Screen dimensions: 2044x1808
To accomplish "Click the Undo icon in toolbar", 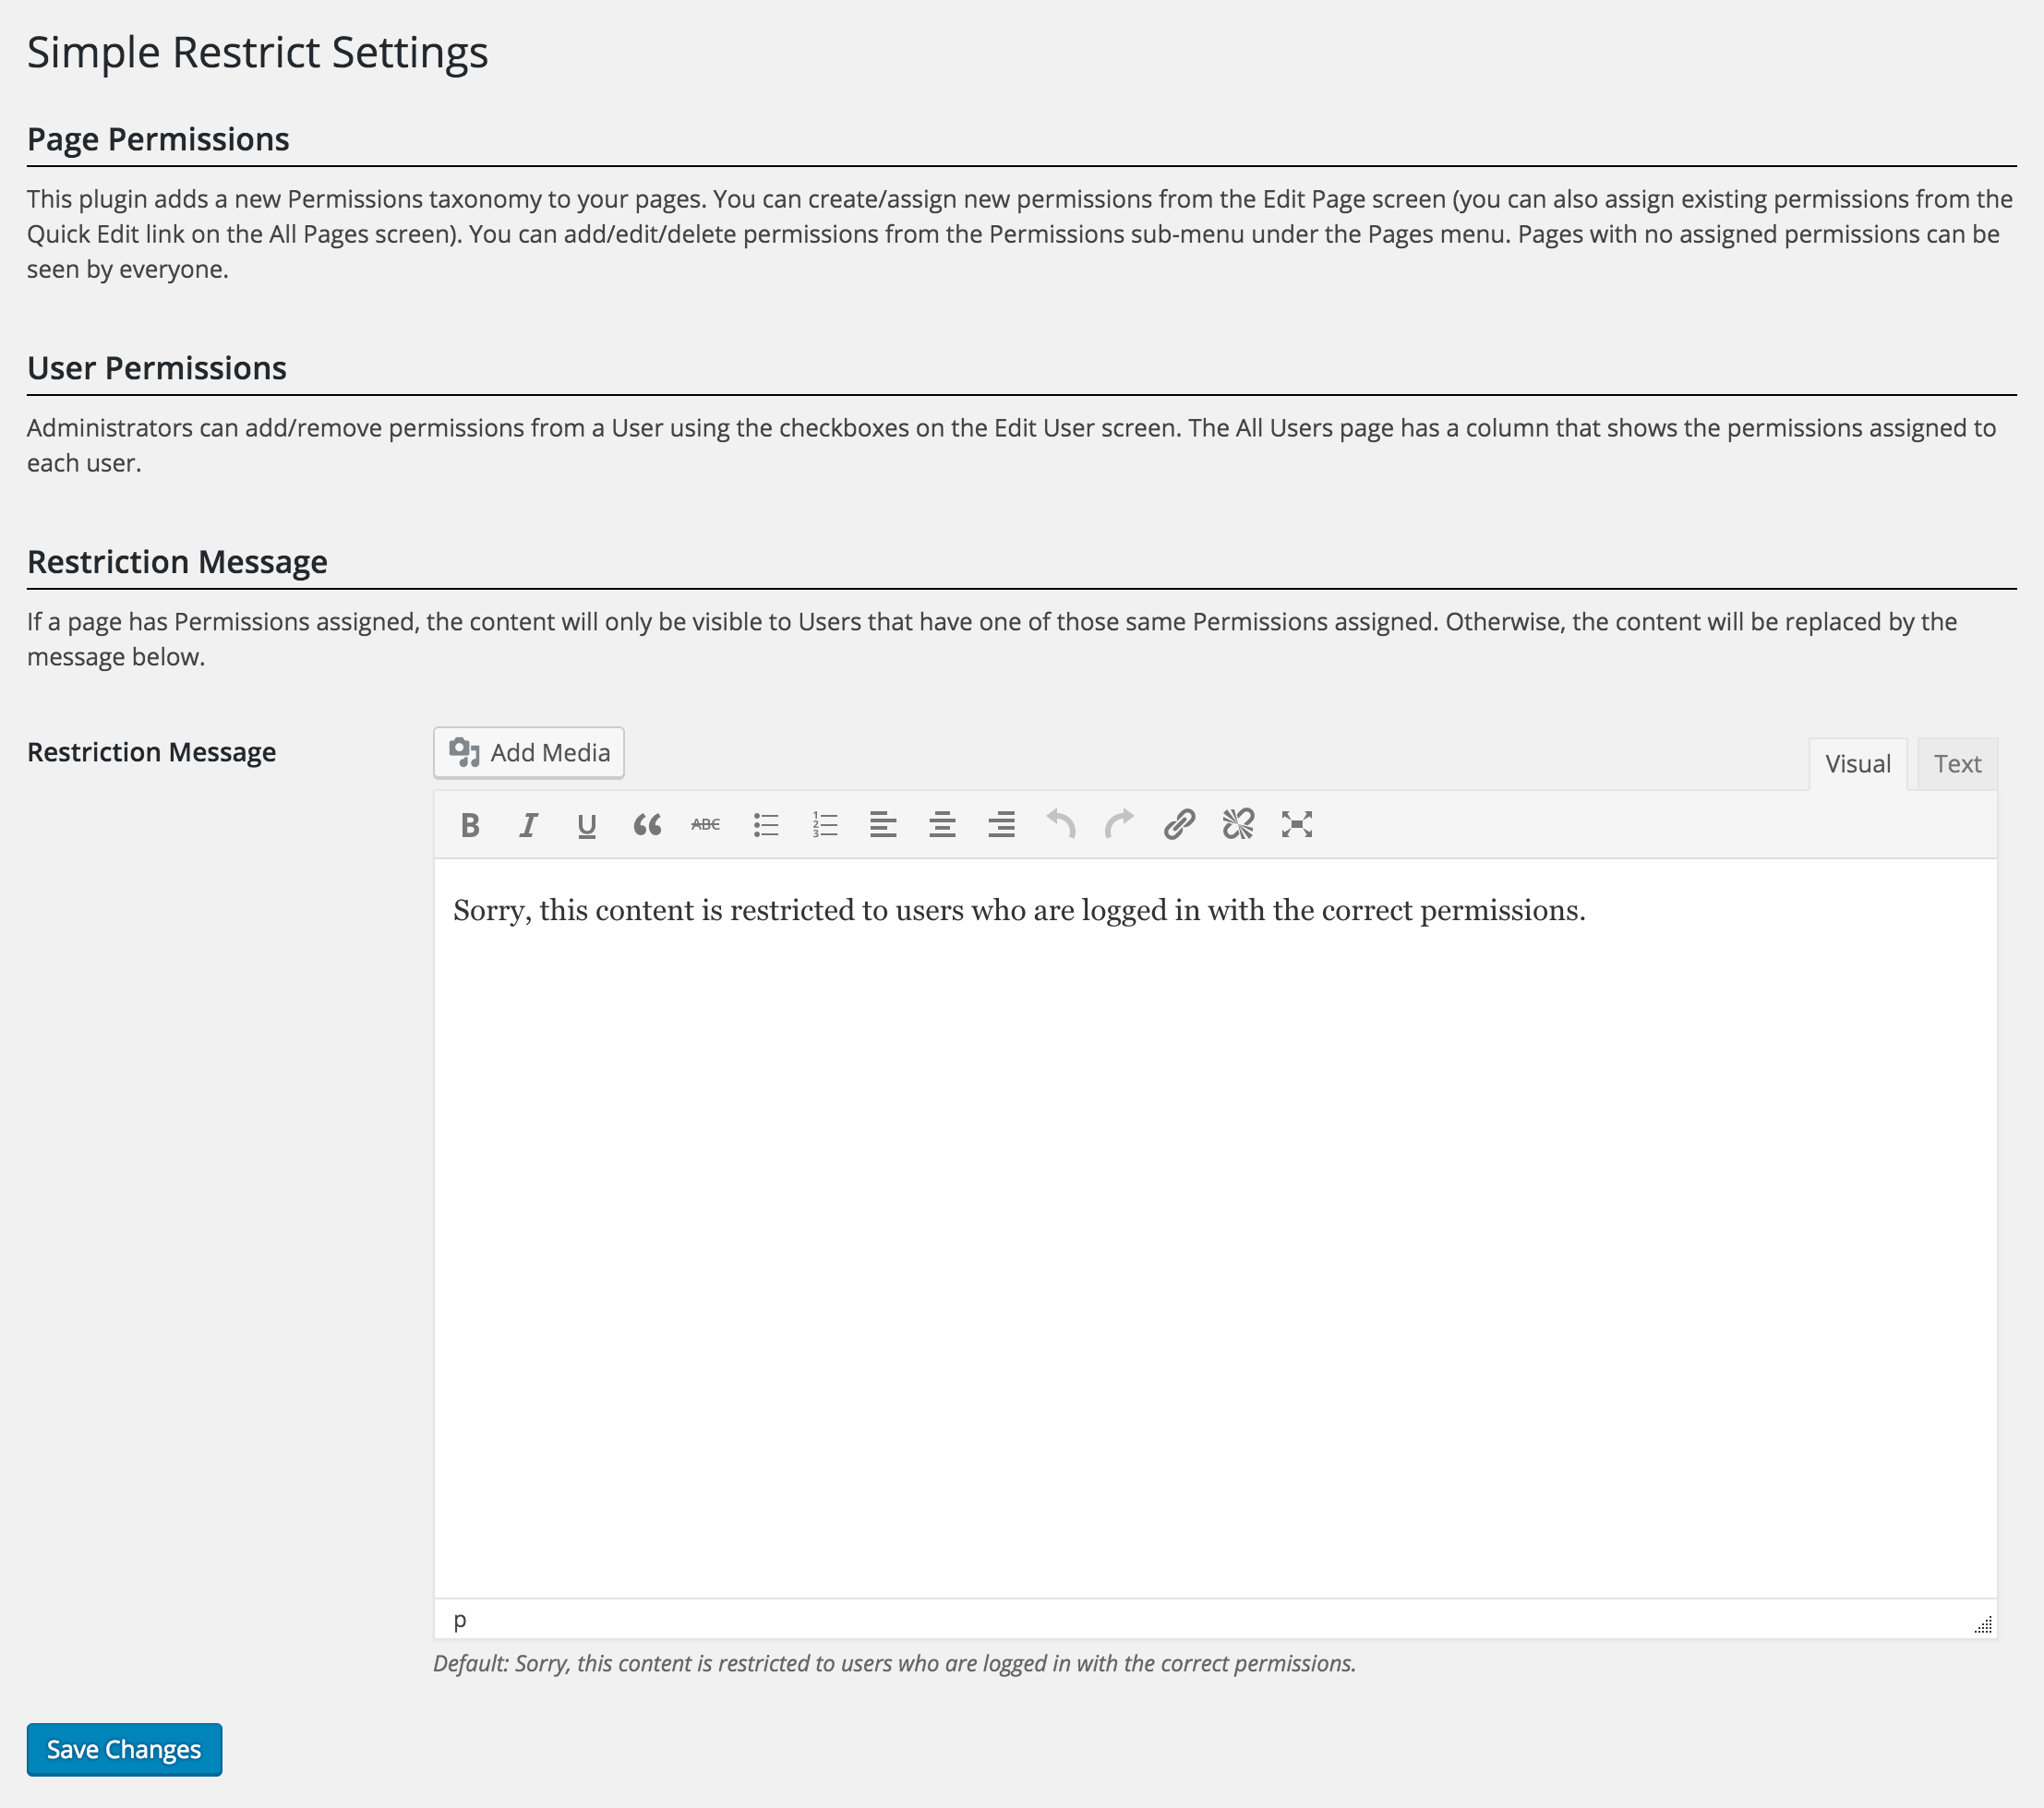I will pyautogui.click(x=1060, y=822).
